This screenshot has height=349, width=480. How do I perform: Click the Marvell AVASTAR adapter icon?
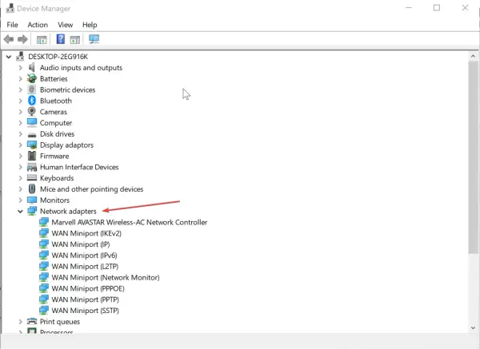tap(44, 222)
